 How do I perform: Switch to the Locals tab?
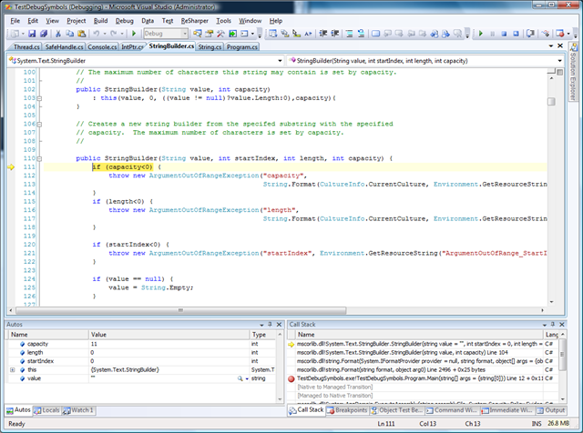[48, 410]
